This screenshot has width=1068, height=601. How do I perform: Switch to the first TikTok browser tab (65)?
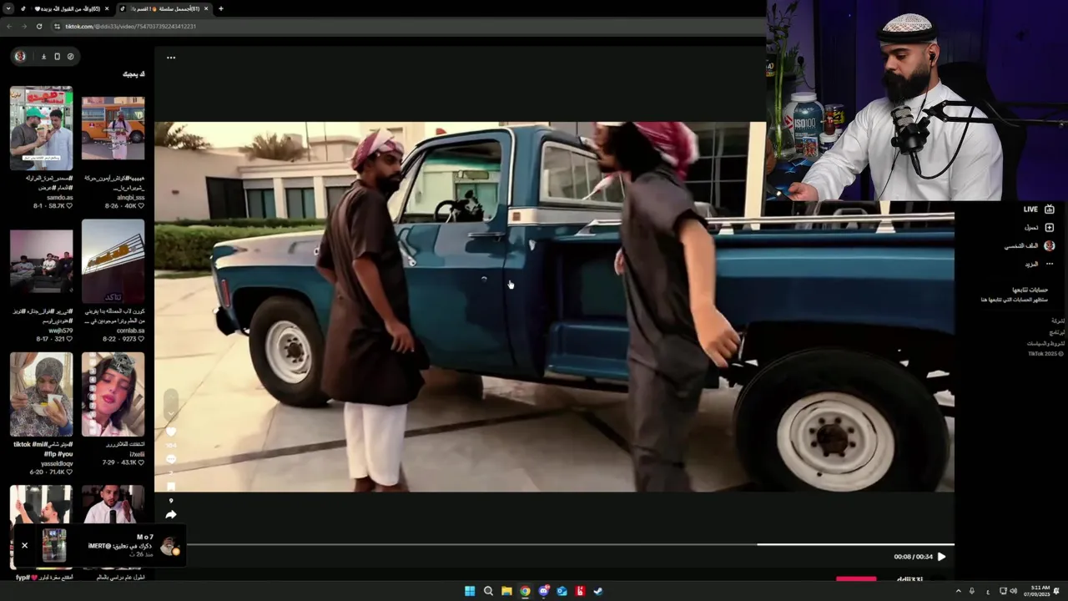[x=63, y=8]
